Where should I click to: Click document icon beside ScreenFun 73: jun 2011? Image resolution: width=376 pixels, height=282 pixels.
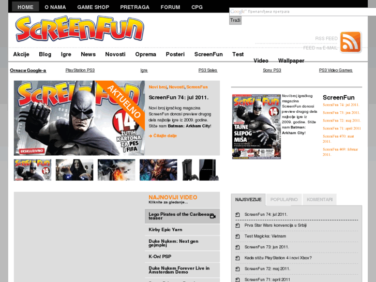click(x=237, y=247)
